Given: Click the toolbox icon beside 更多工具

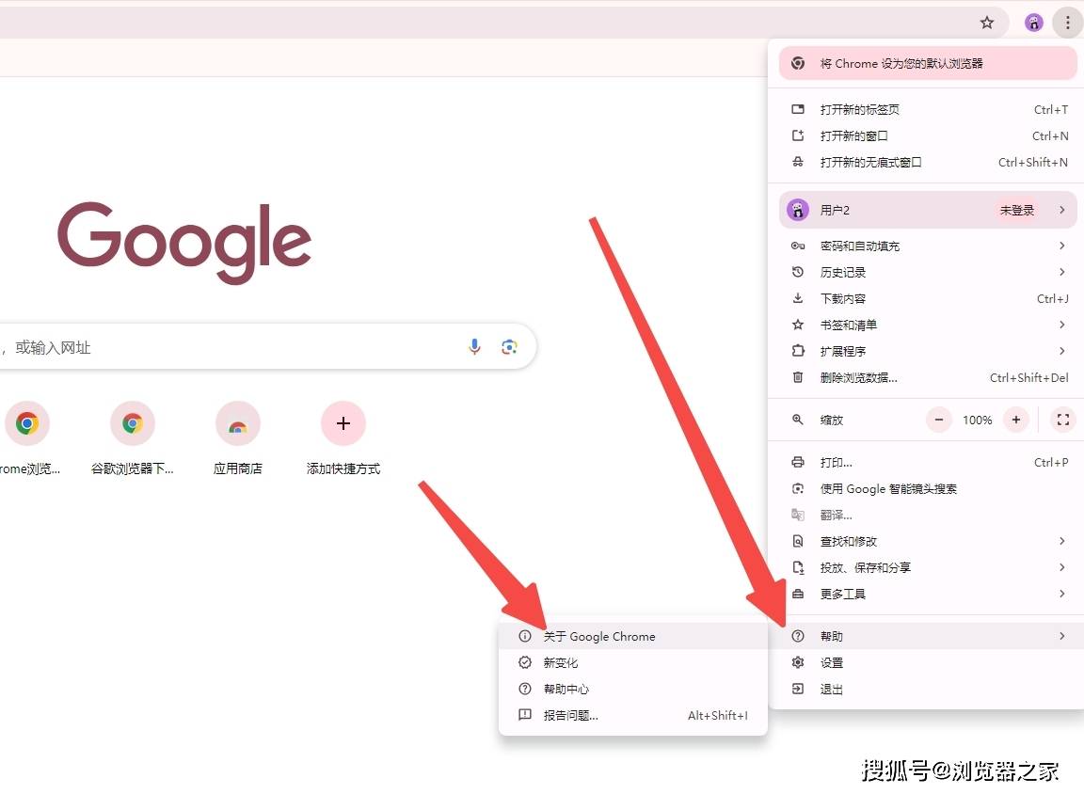Looking at the screenshot, I should [x=798, y=594].
